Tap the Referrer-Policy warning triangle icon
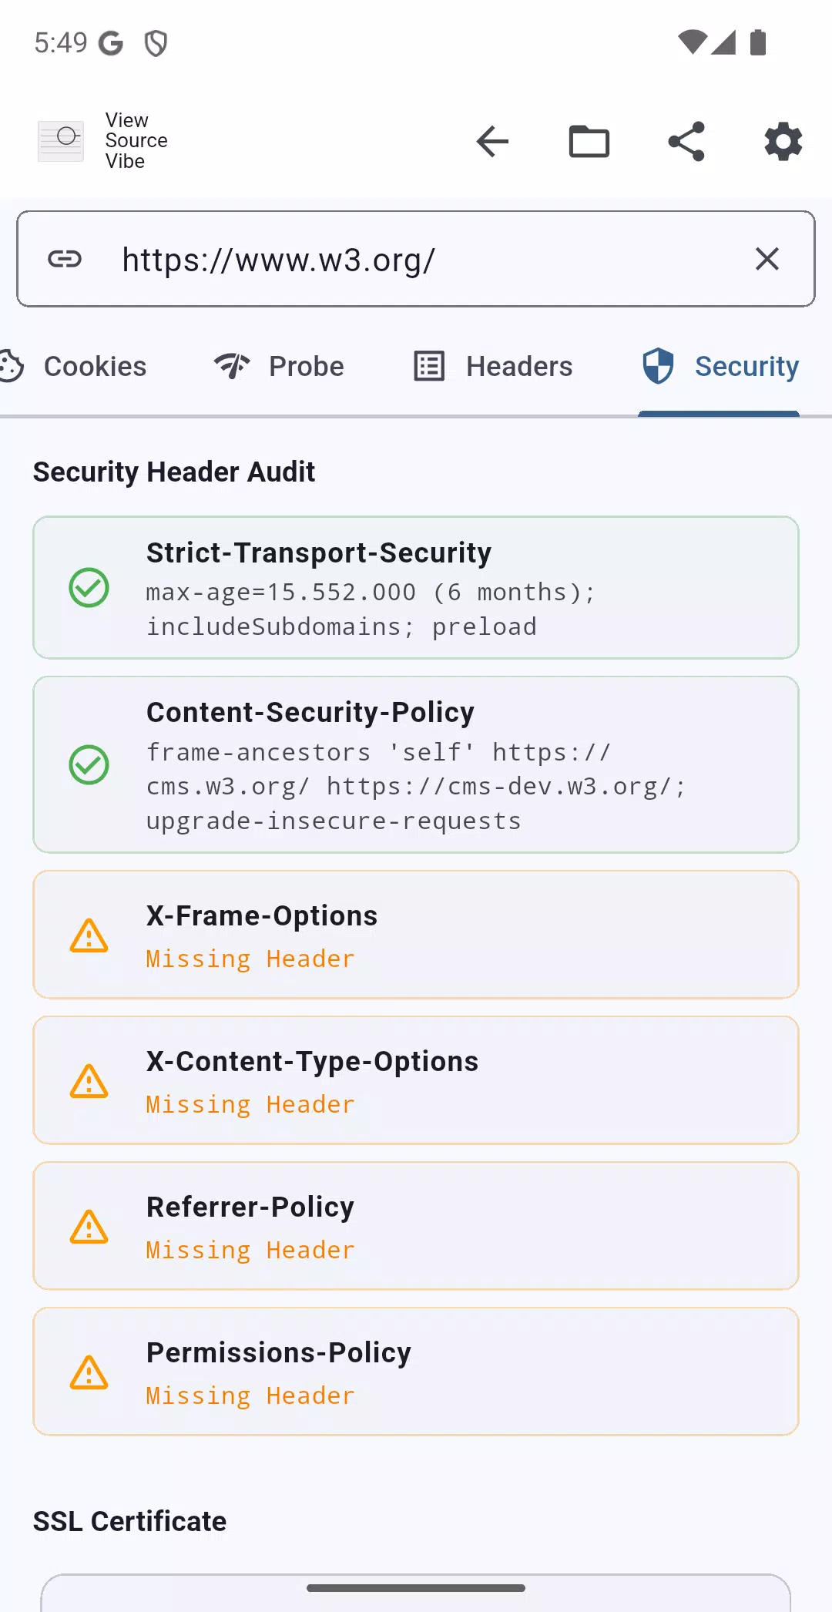Image resolution: width=832 pixels, height=1612 pixels. pyautogui.click(x=89, y=1227)
